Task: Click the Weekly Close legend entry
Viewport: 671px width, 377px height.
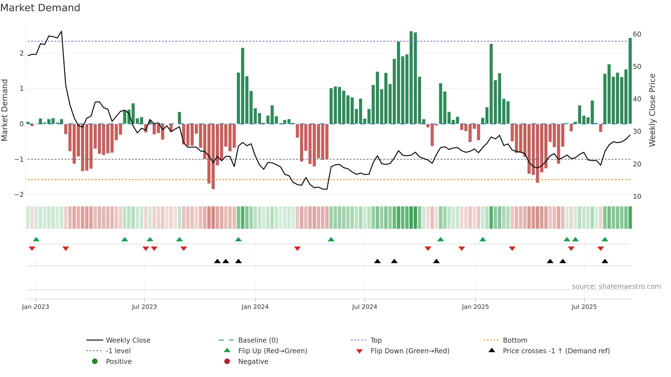Action: tap(119, 340)
